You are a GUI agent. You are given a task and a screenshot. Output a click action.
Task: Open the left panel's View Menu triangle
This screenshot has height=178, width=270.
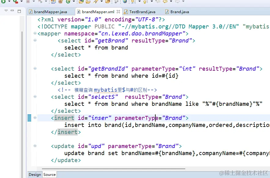tap(6, 11)
